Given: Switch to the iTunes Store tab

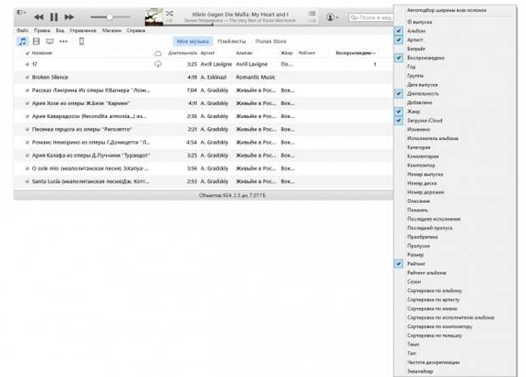Looking at the screenshot, I should pos(271,42).
